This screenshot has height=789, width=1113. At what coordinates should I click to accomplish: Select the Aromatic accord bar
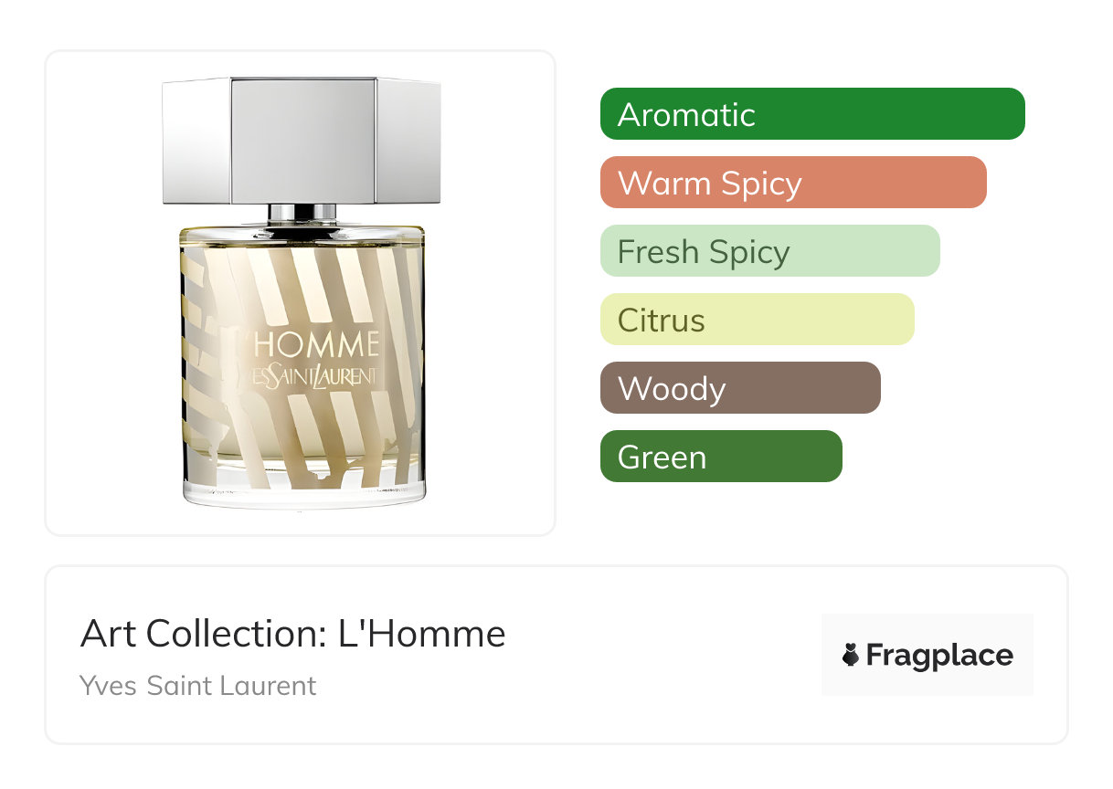(812, 114)
